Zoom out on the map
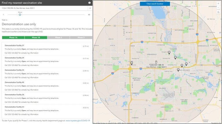 218,7
